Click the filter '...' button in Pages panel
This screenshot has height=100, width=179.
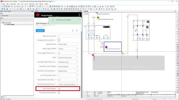(32, 16)
